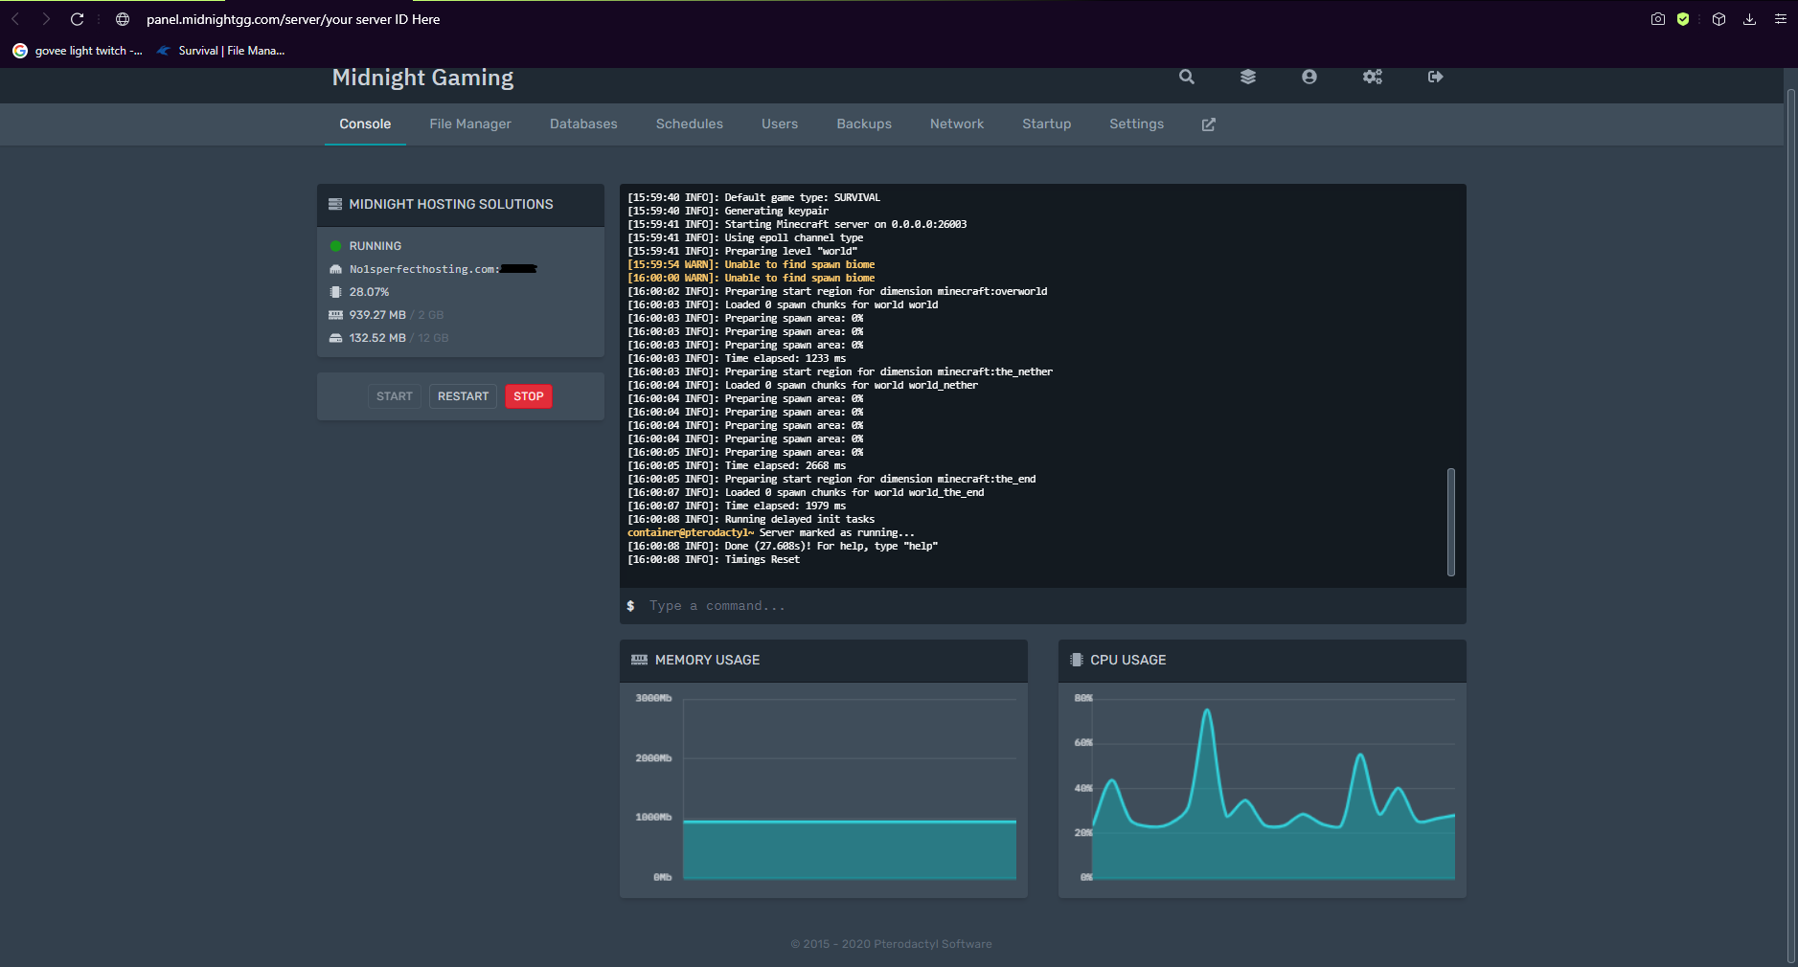Open the Startup tab
Image resolution: width=1798 pixels, height=967 pixels.
click(1046, 124)
